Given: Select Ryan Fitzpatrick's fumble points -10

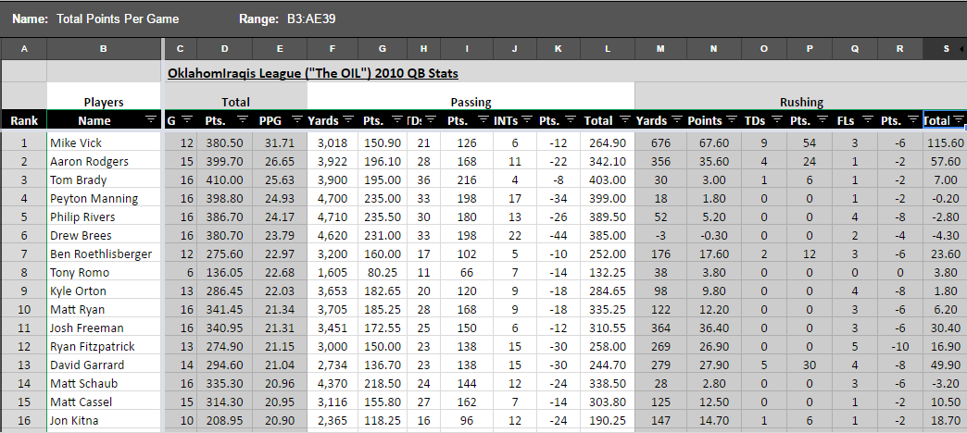Looking at the screenshot, I should click(x=899, y=346).
